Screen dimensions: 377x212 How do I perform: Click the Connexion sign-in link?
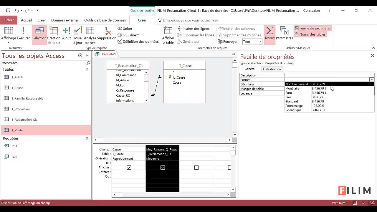tap(311, 11)
